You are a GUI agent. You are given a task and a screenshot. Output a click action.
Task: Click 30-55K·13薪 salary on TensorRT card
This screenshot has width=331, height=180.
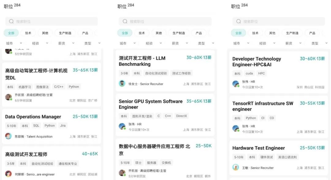[x=312, y=103]
